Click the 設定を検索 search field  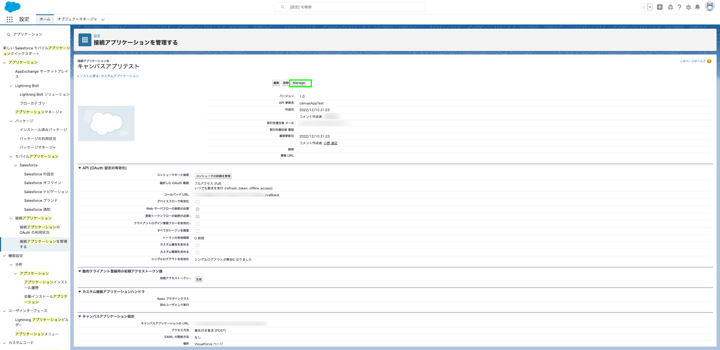point(350,7)
